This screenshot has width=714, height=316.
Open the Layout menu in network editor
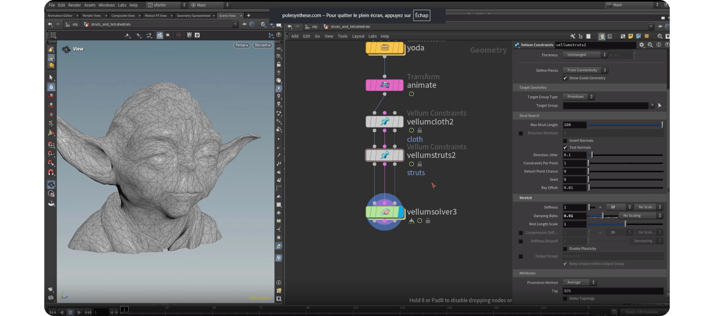tap(358, 36)
